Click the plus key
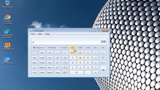This screenshot has width=160, height=90. 95,72
